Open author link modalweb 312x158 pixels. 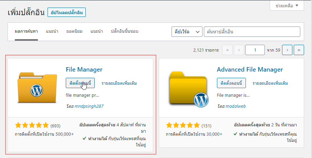click(x=236, y=106)
